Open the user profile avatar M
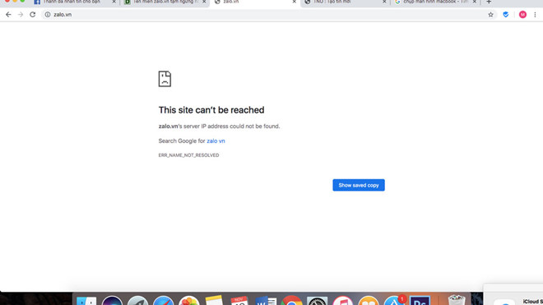 (x=522, y=15)
